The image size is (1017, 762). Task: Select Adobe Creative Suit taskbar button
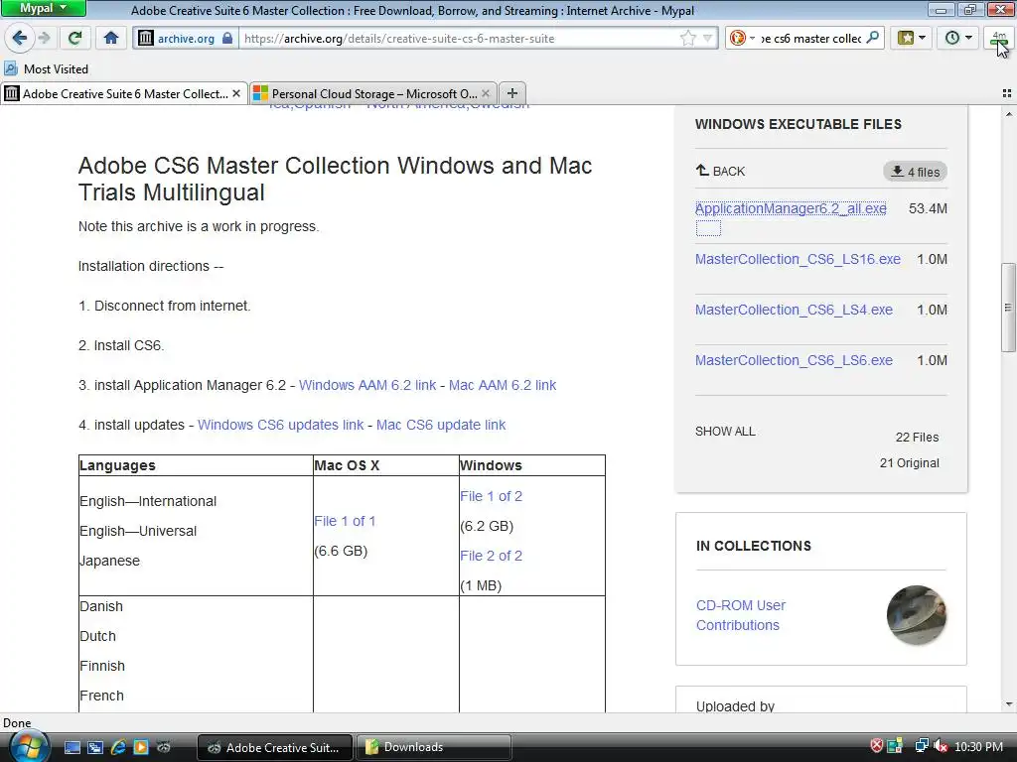tap(275, 747)
